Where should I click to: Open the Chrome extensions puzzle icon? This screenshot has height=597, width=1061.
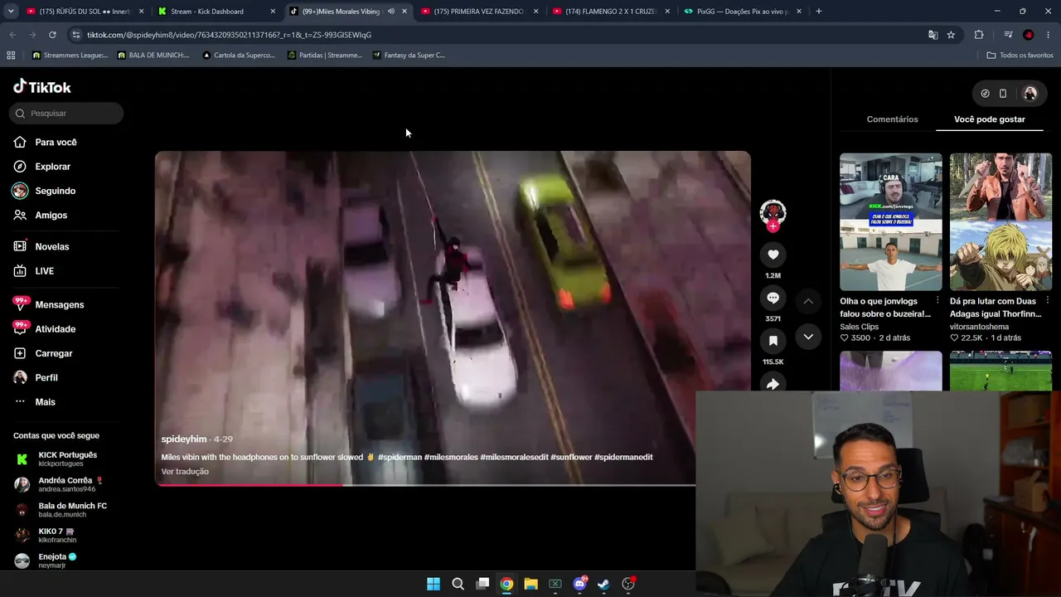979,35
